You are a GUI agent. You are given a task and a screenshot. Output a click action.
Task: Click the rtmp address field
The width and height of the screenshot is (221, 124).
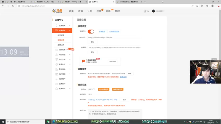click(114, 37)
